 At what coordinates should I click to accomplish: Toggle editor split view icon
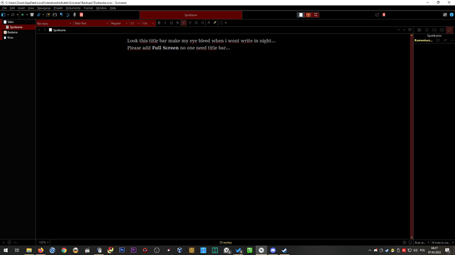(x=409, y=30)
